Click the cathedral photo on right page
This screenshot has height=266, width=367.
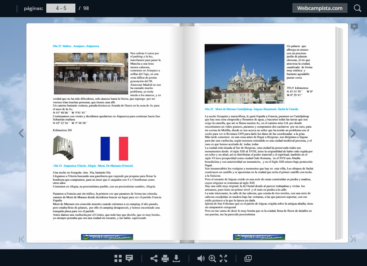[245, 74]
